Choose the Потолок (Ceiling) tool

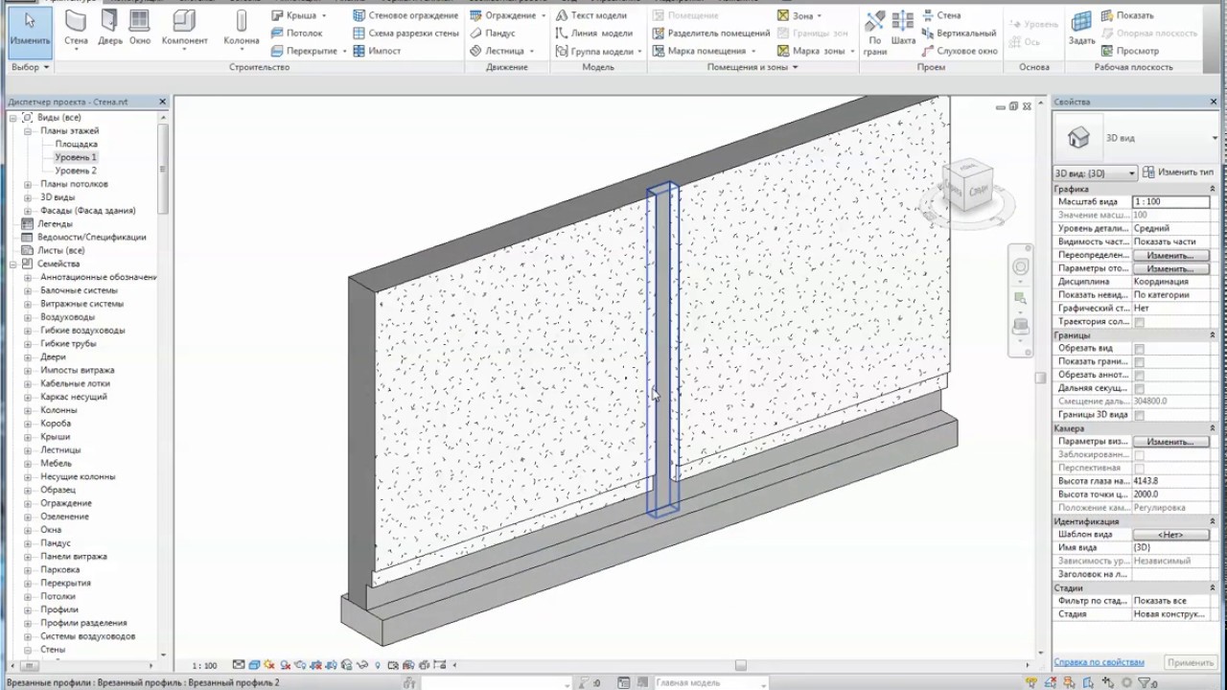click(296, 33)
